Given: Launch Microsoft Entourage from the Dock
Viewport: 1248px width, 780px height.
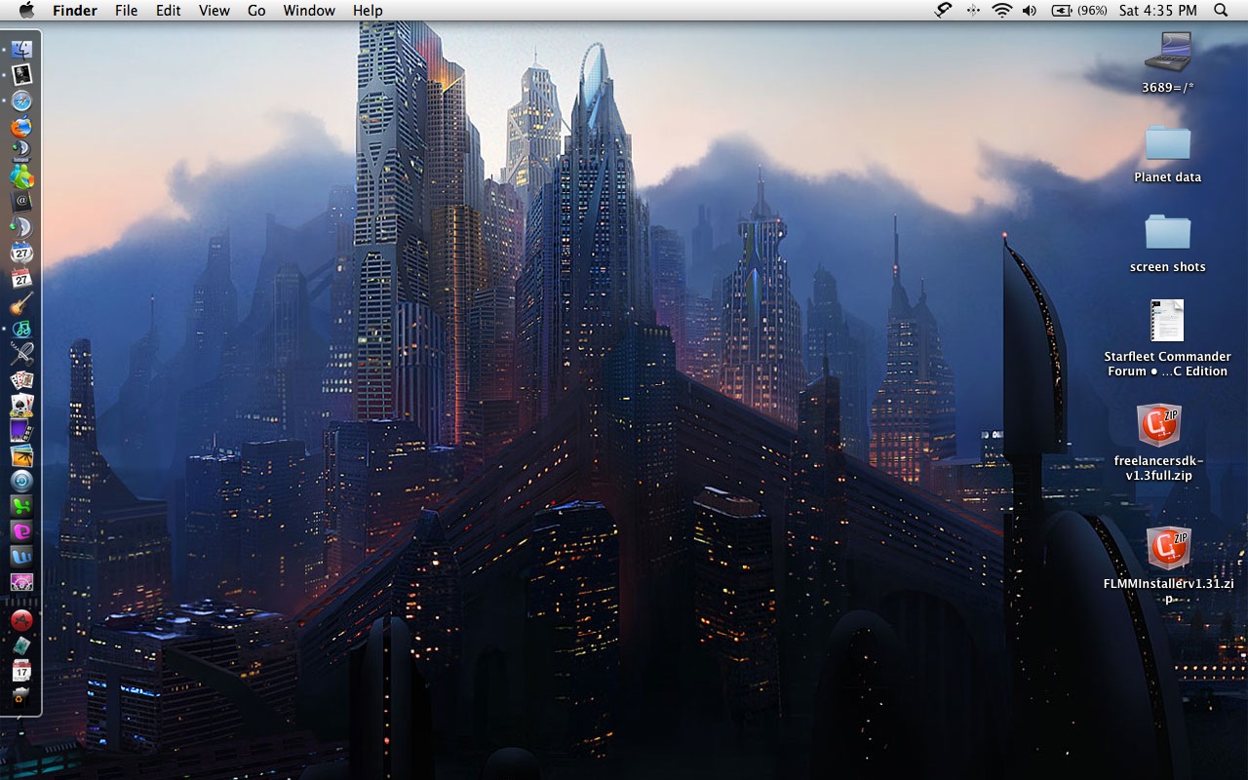Looking at the screenshot, I should [21, 531].
